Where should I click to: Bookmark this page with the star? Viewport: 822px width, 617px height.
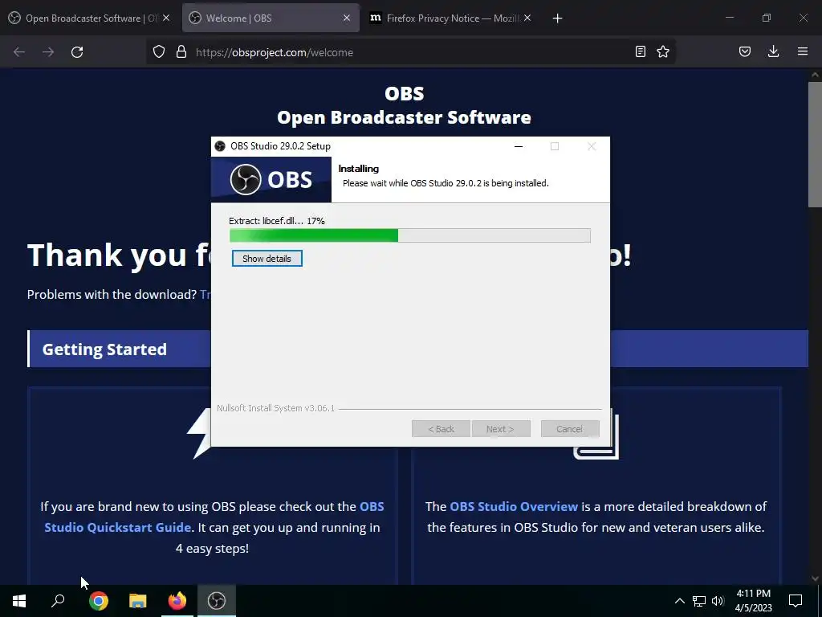click(663, 51)
